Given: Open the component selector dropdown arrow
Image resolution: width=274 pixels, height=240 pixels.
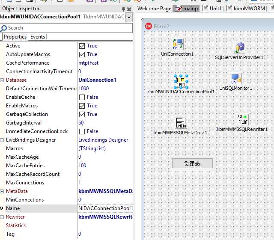Looking at the screenshot, I should (x=129, y=17).
